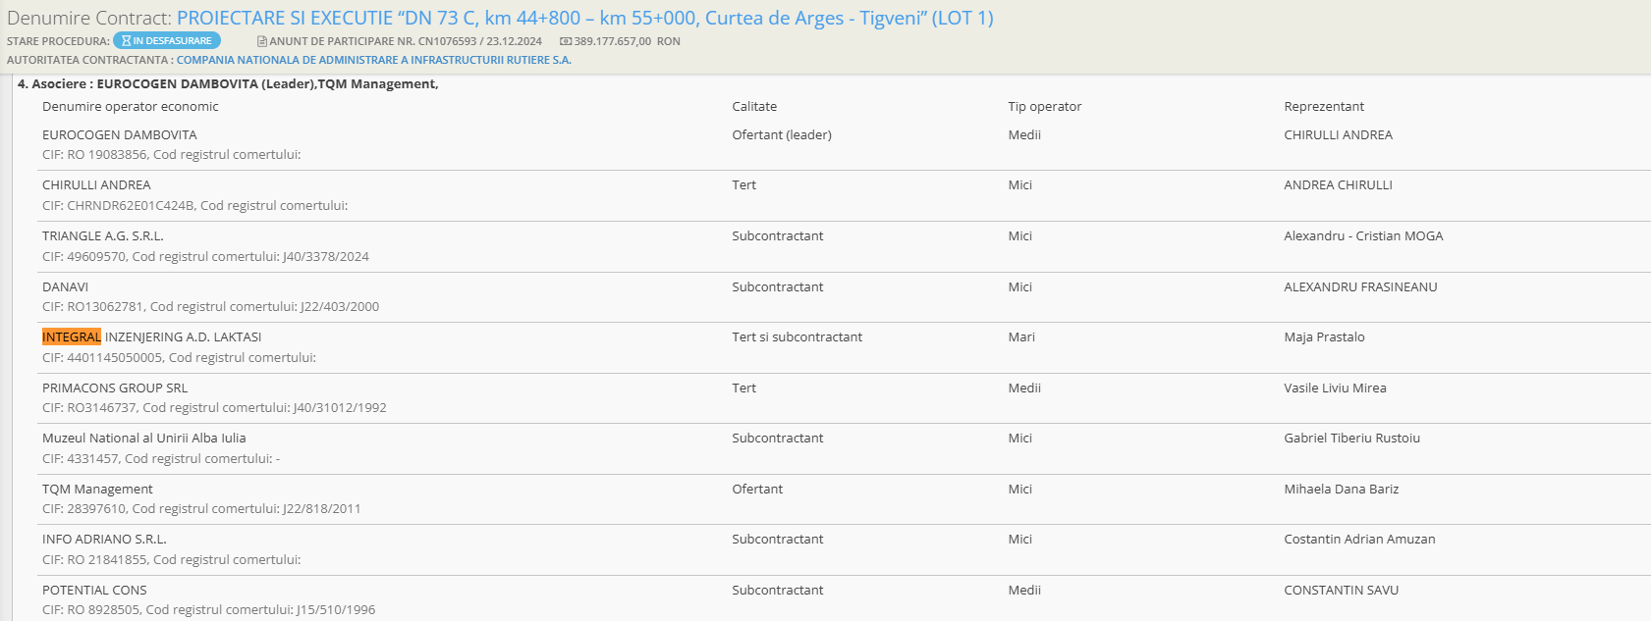Screen dimensions: 1651x621
Task: Click the Reprezentant column header
Action: 1324,107
